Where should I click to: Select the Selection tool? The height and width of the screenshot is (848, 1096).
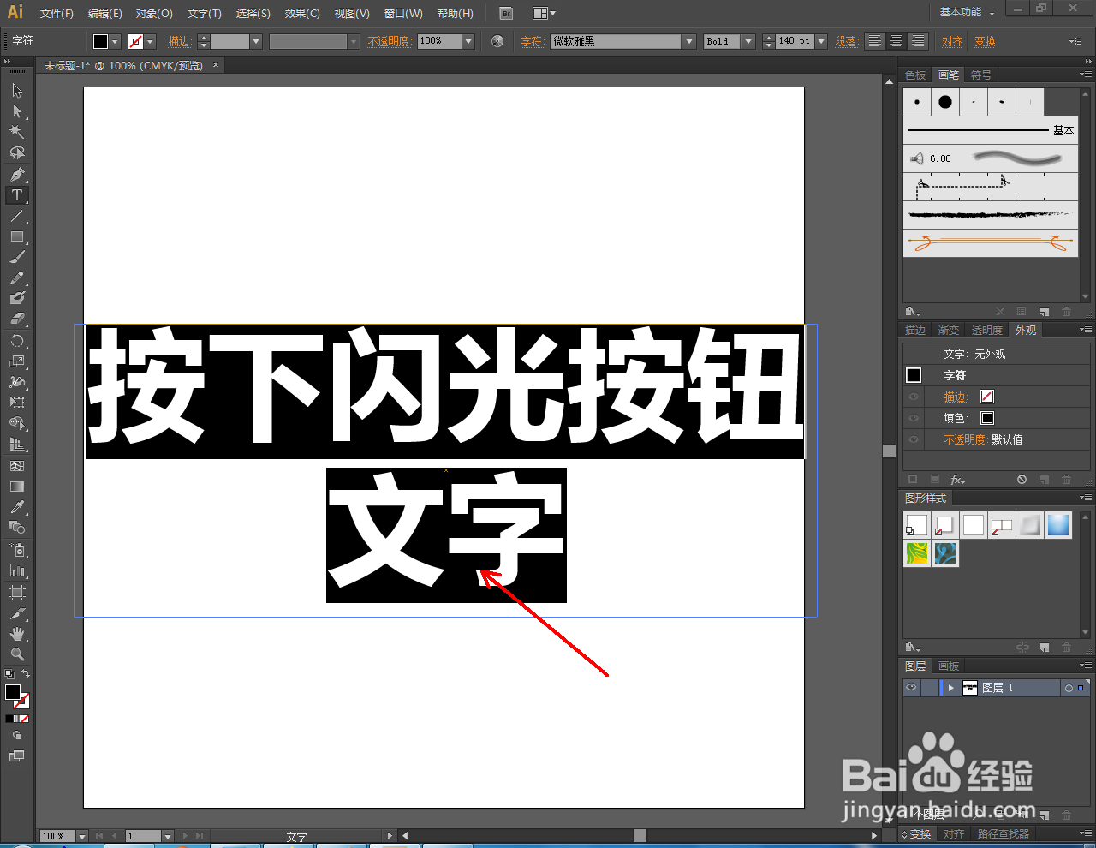16,89
